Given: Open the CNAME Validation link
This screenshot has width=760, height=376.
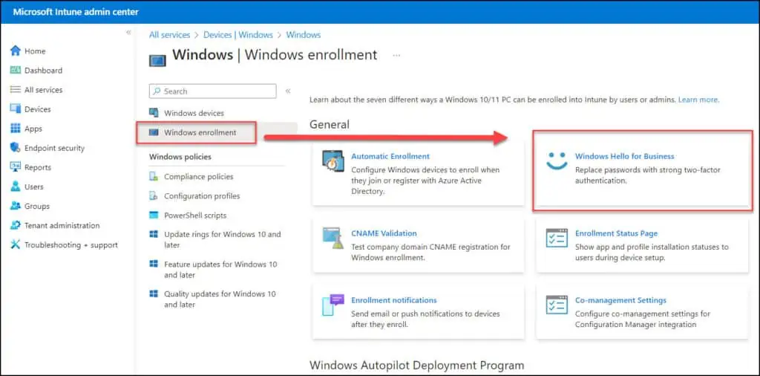Looking at the screenshot, I should [x=384, y=233].
